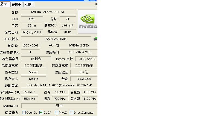Toggle the CUDA checkbox
This screenshot has height=123, width=197.
tap(41, 112)
